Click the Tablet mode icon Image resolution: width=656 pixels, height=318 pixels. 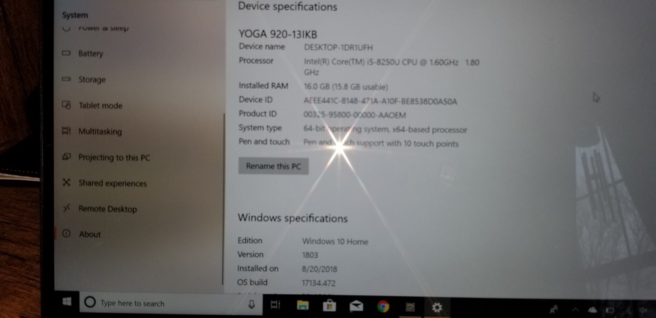pos(66,105)
